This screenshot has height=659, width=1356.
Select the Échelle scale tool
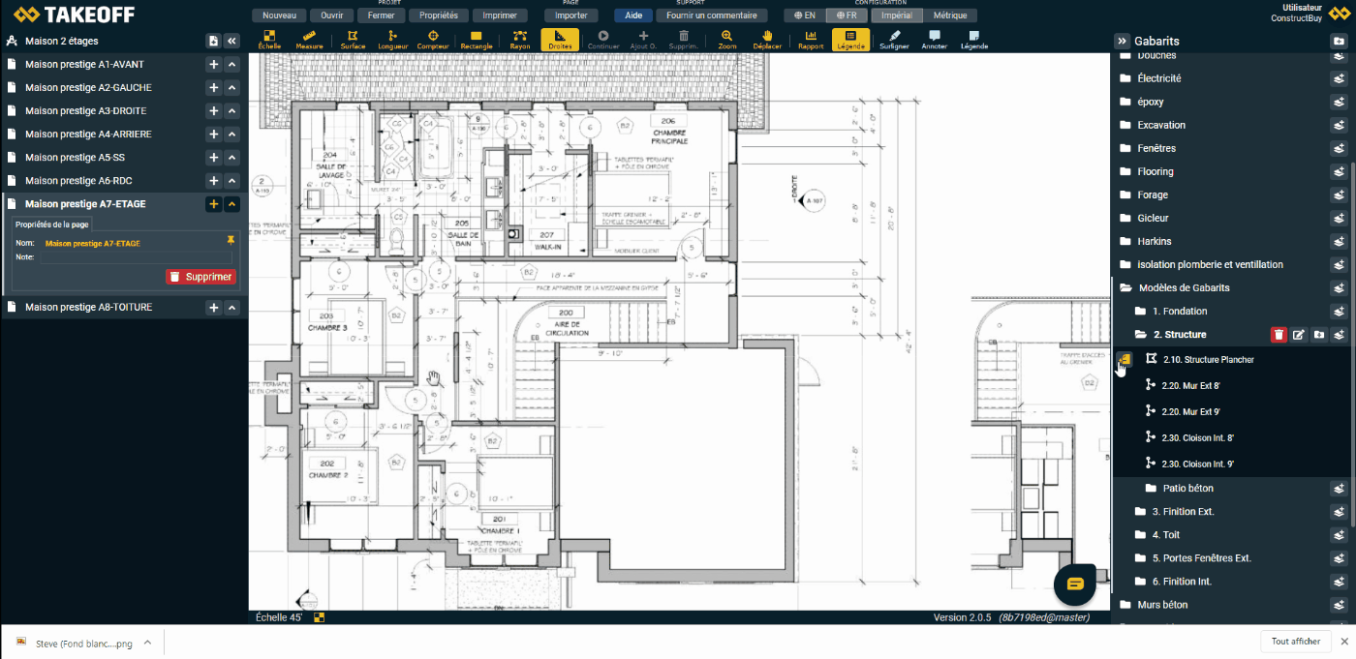click(270, 40)
